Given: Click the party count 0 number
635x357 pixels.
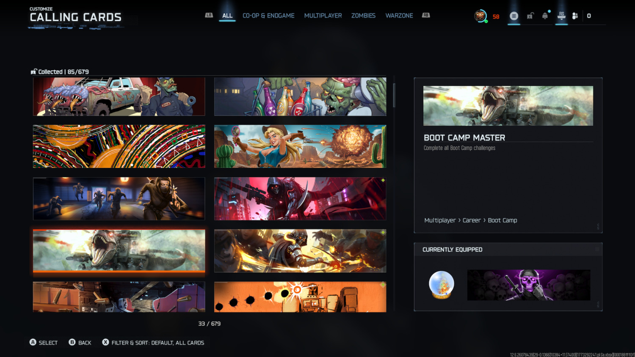Looking at the screenshot, I should click(x=589, y=16).
